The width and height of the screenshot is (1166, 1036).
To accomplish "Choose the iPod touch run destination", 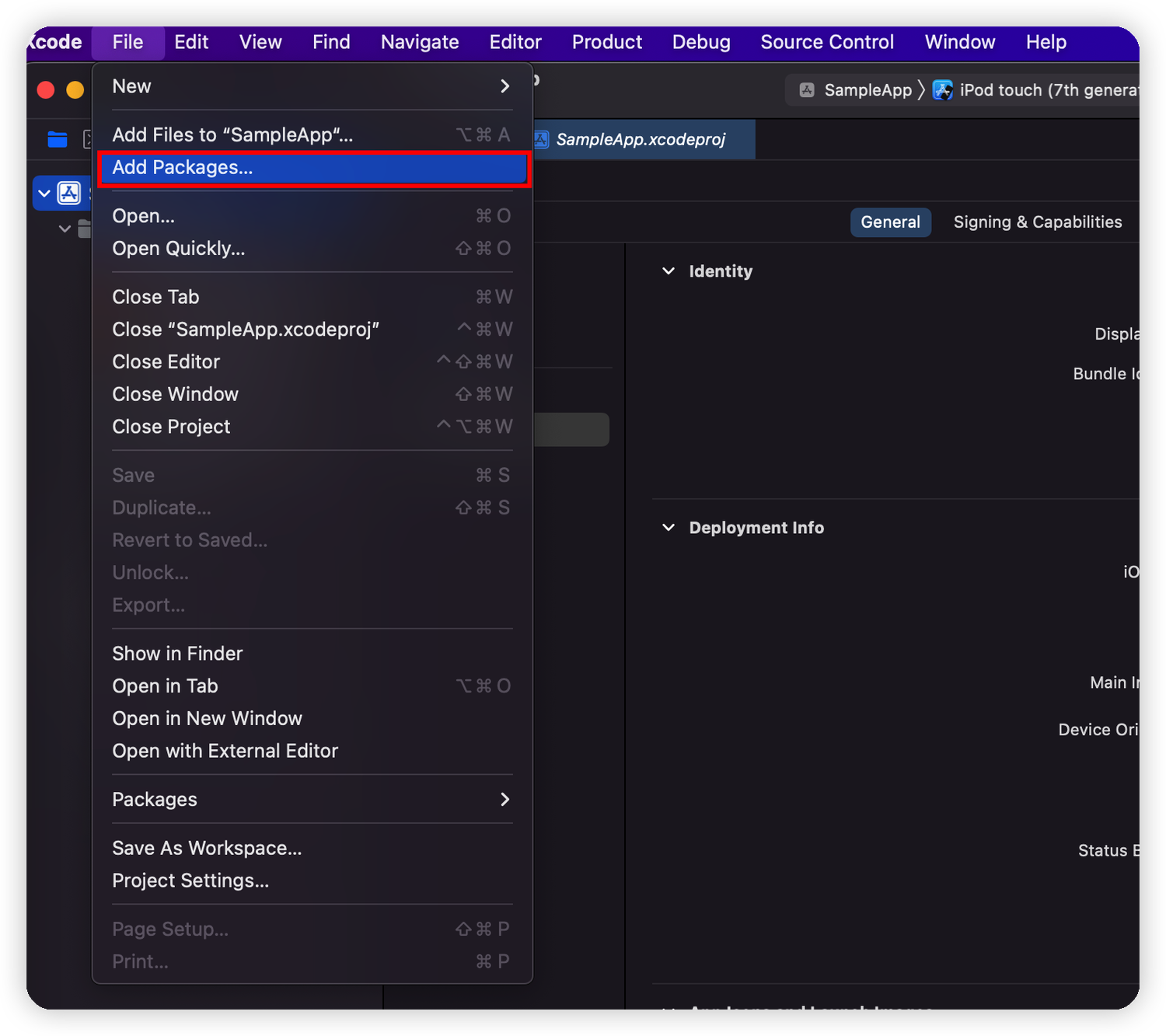I will click(x=1036, y=90).
